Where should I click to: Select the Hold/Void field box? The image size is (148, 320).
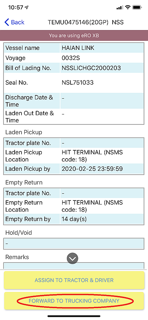[74, 244]
